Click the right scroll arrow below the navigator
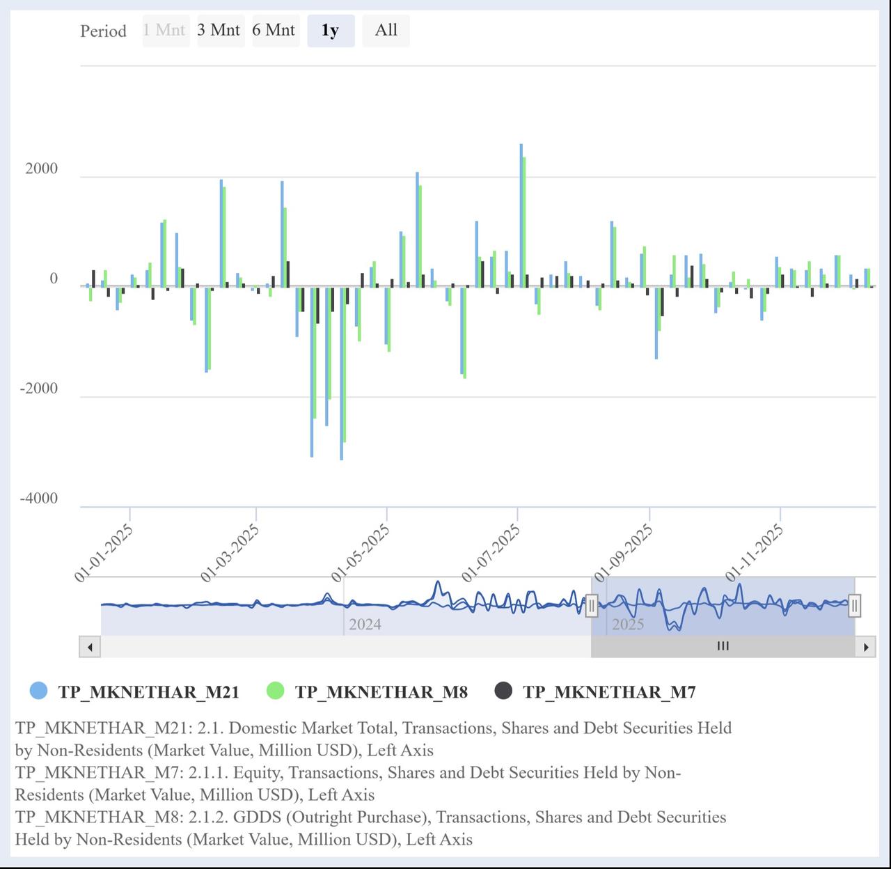The image size is (891, 869). pyautogui.click(x=866, y=646)
